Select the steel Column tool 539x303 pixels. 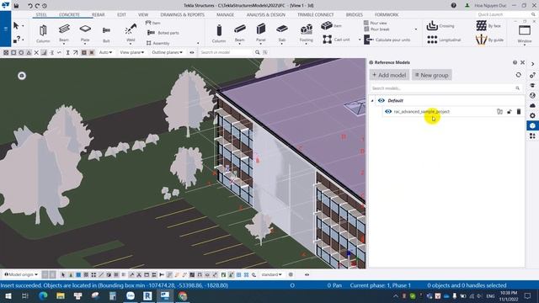click(43, 34)
